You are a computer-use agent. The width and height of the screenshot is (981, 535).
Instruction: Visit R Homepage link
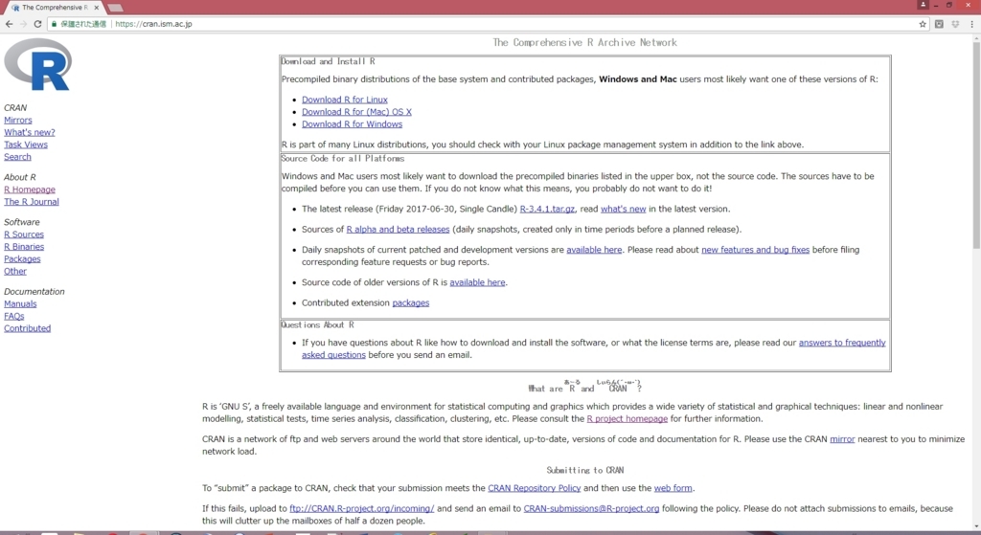[30, 189]
